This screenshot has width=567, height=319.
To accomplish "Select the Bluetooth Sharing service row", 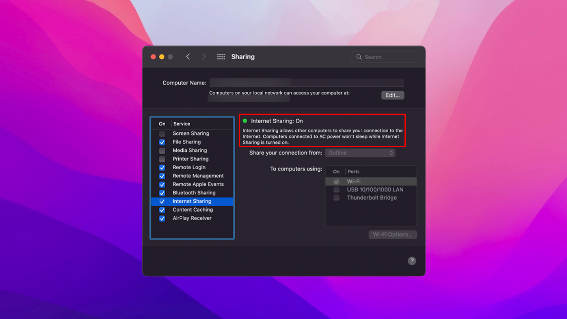I will pyautogui.click(x=192, y=193).
